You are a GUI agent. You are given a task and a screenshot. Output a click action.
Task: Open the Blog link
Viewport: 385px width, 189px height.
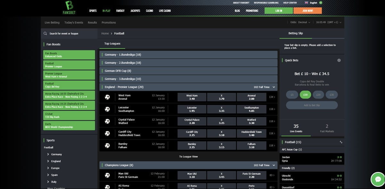pos(237,11)
